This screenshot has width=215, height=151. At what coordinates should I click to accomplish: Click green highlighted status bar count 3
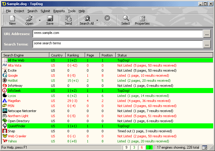point(149,147)
